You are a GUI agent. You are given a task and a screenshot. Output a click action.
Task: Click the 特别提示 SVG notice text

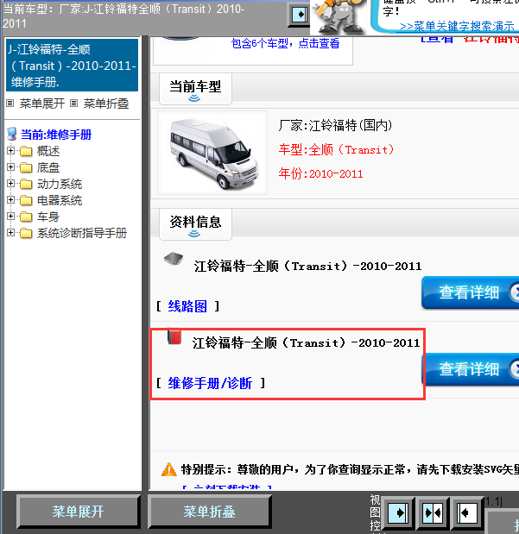[x=350, y=469]
